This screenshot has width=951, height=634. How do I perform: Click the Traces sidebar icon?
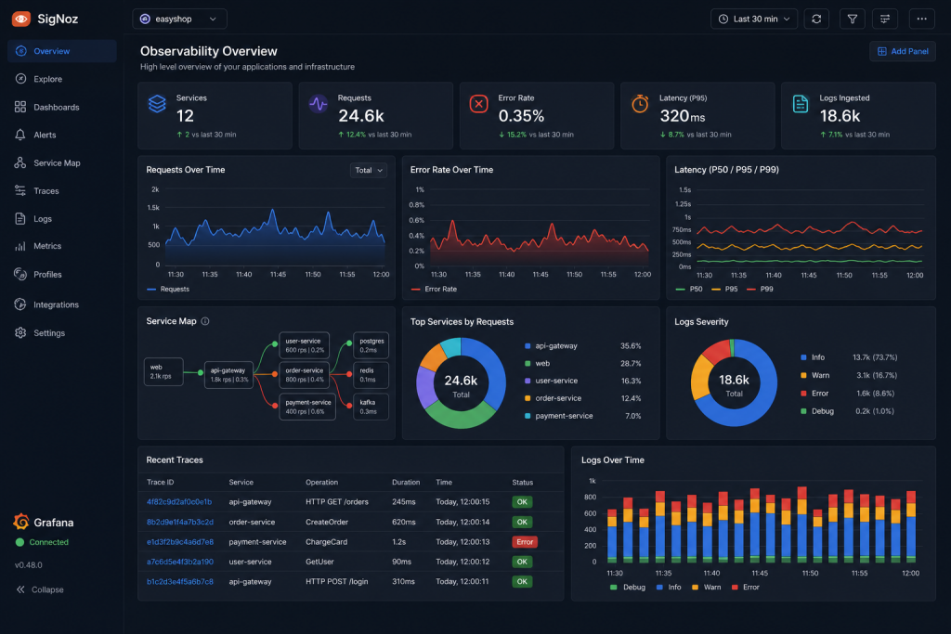[x=20, y=190]
